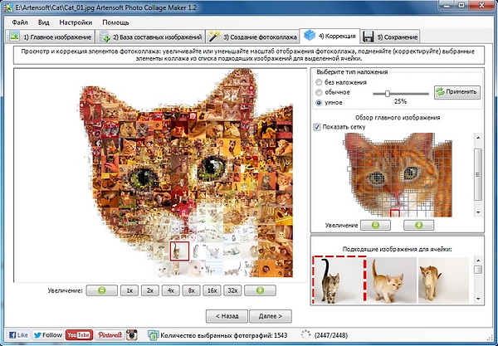Screen dimensions: 498x346
Task: Click the Twitter Follow button
Action: [x=47, y=335]
